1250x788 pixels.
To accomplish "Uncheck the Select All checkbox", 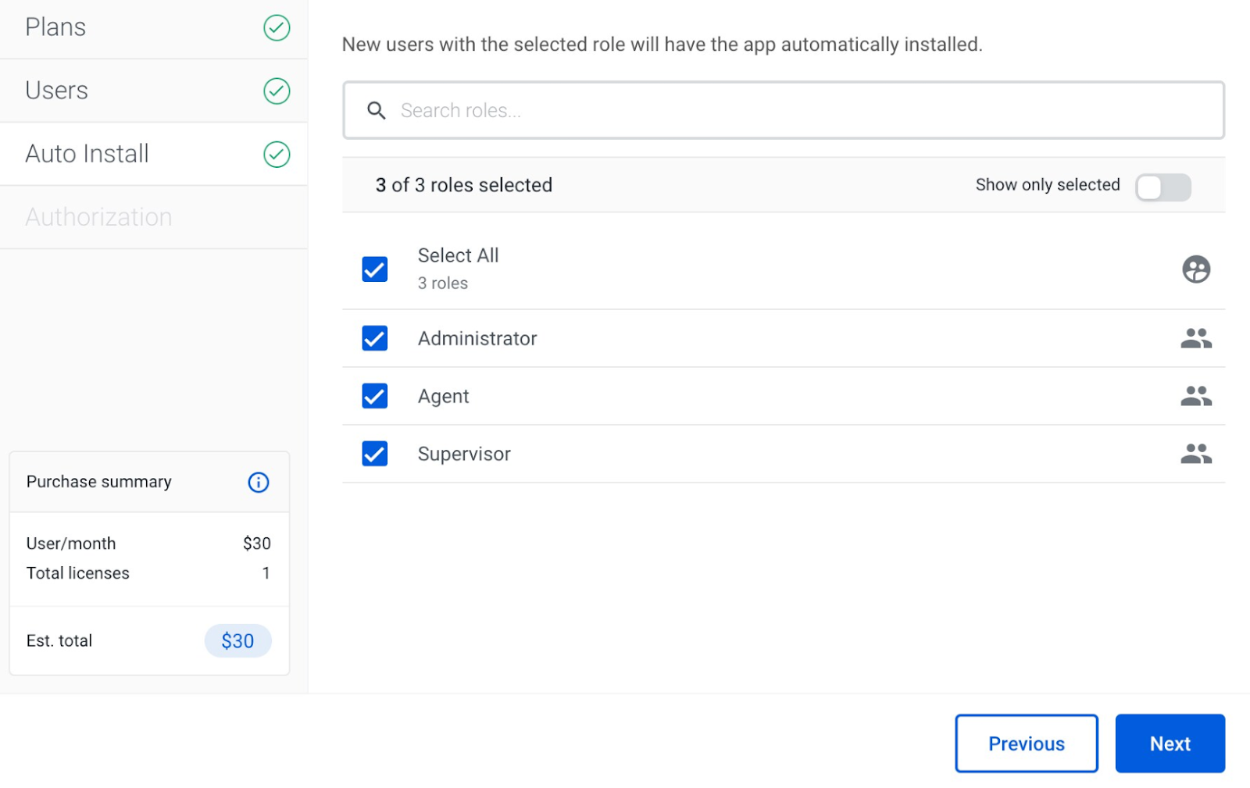I will (375, 269).
